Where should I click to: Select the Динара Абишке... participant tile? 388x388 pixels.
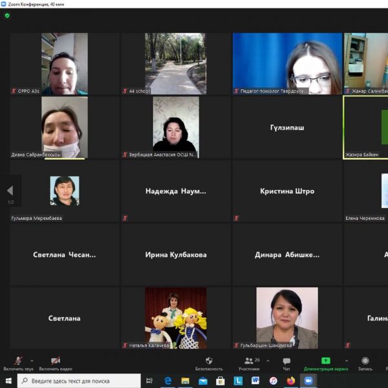pos(287,254)
